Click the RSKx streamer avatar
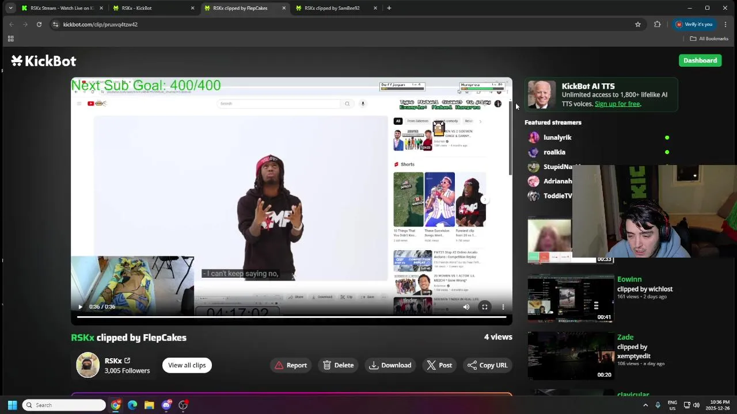Screen dimensions: 737x414 (88, 365)
